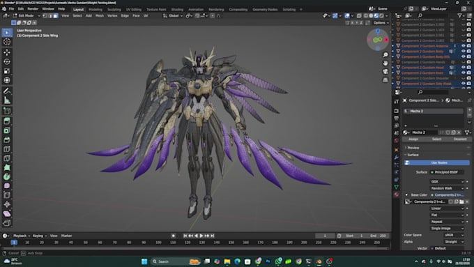The height and width of the screenshot is (267, 474).
Task: Disable render camera for Gundam Hands row
Action: (x=468, y=62)
